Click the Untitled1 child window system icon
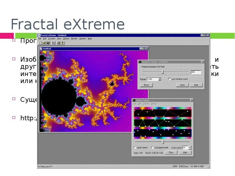Image resolution: width=235 pixels, height=176 pixels. [41, 49]
